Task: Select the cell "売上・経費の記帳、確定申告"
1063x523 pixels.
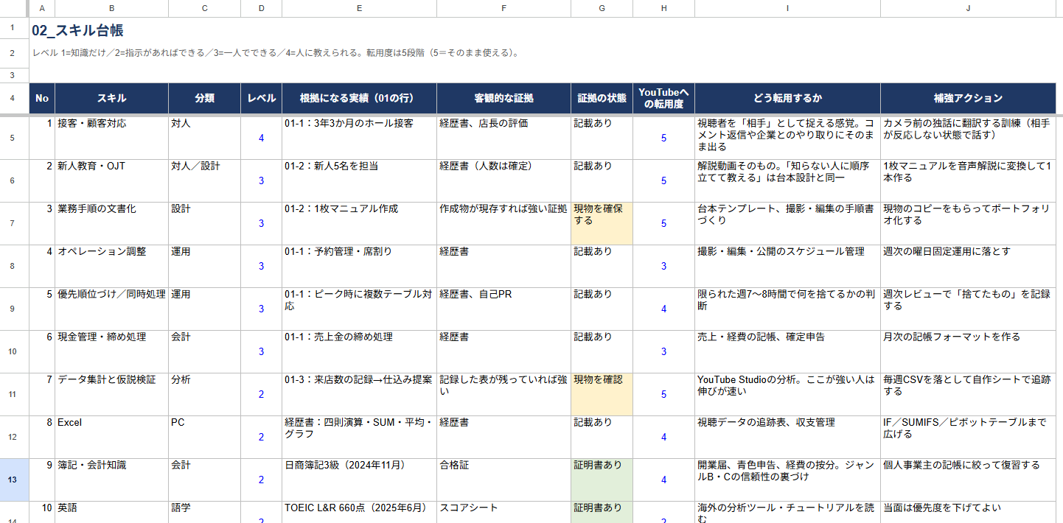Action: (787, 351)
